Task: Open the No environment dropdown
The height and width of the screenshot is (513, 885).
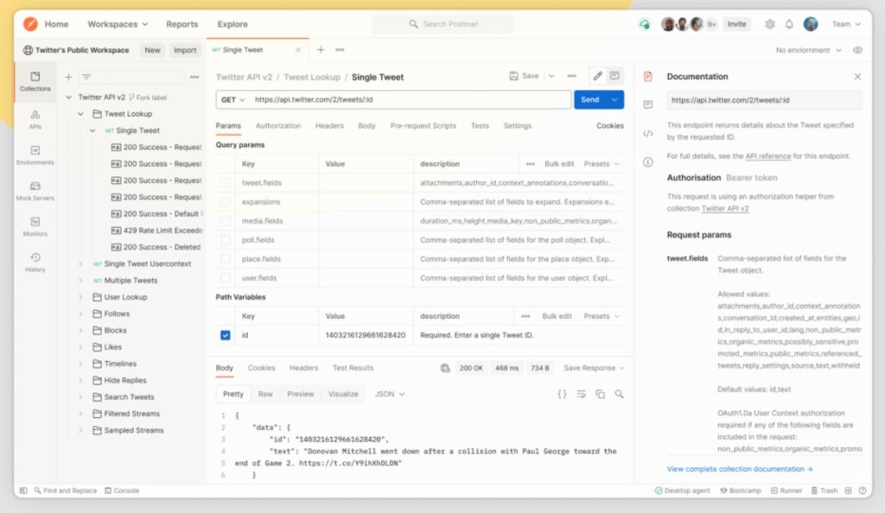Action: [x=808, y=50]
